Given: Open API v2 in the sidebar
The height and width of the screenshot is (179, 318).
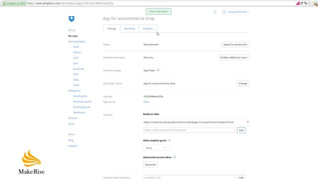Looking at the screenshot, I should tap(72, 30).
